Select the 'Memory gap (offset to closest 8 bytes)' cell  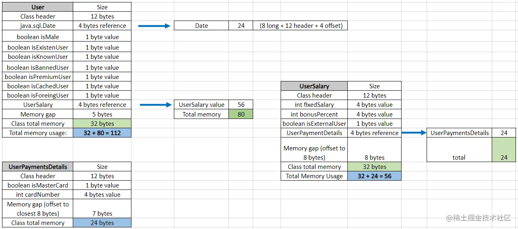pyautogui.click(x=38, y=208)
